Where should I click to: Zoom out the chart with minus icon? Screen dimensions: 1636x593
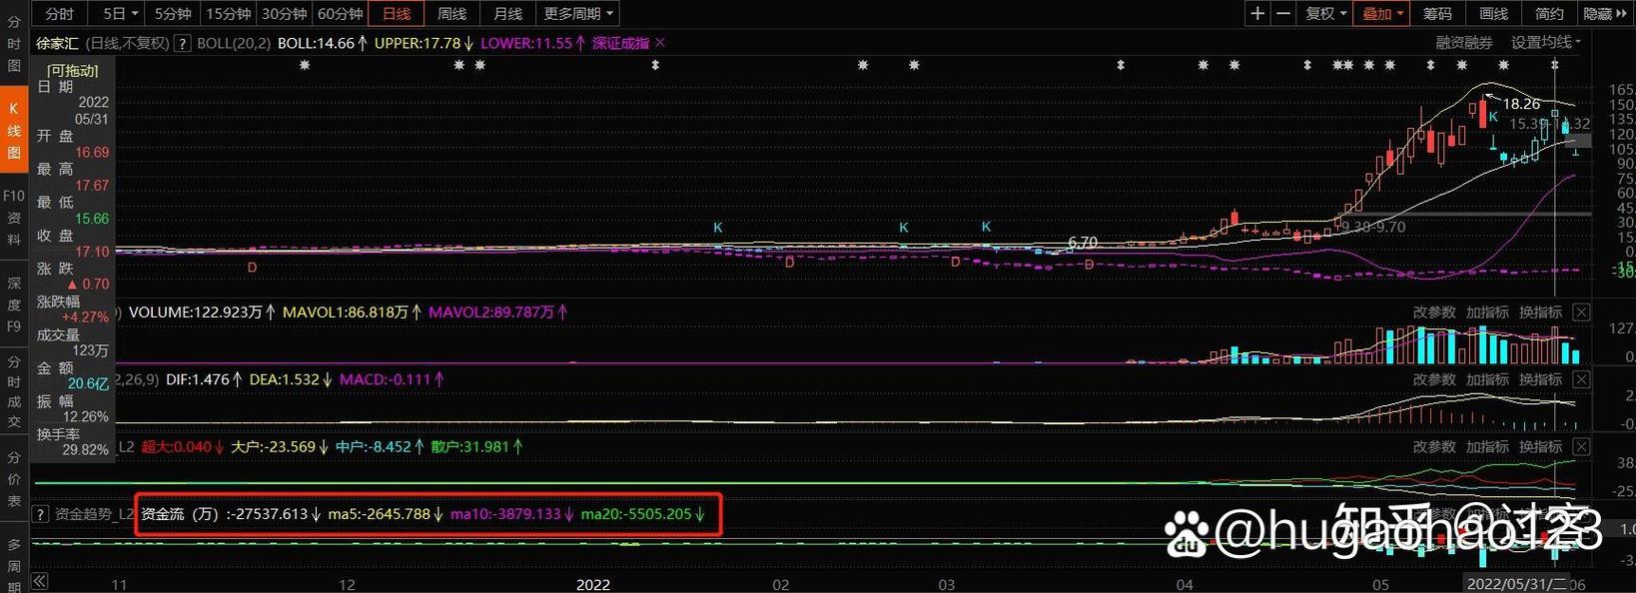pos(1283,13)
